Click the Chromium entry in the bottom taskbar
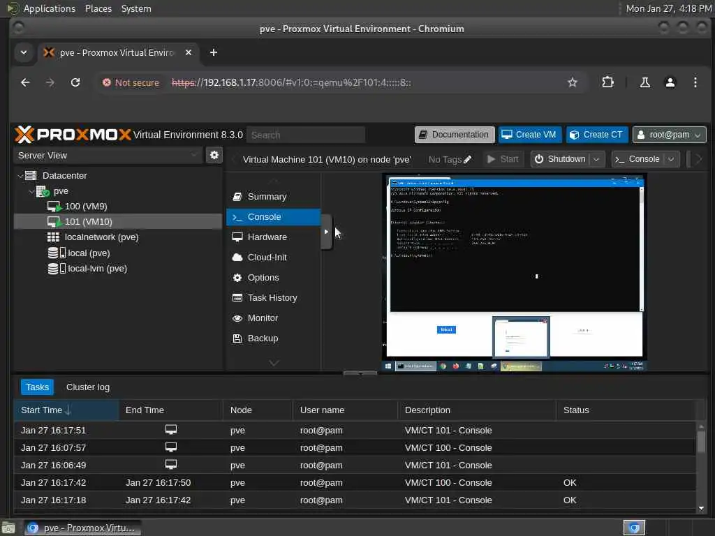The image size is (715, 536). coord(82,528)
